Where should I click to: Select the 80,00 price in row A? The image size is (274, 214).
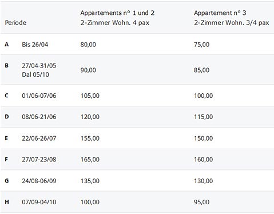(88, 45)
